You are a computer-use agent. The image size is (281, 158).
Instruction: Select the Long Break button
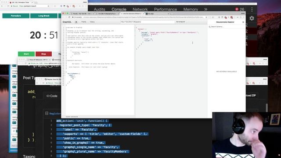click(x=44, y=16)
